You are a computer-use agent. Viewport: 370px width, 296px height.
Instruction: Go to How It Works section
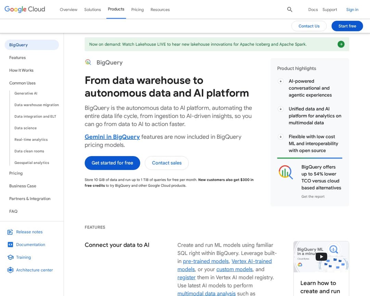coord(21,70)
